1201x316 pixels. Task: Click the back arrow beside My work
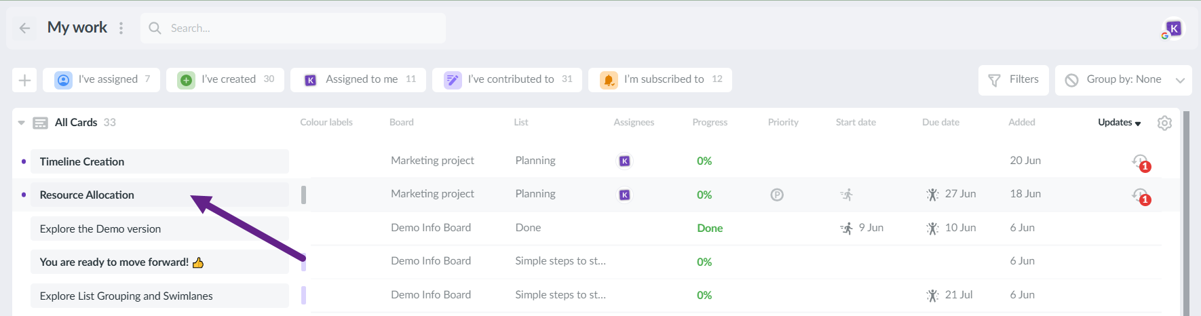[25, 28]
